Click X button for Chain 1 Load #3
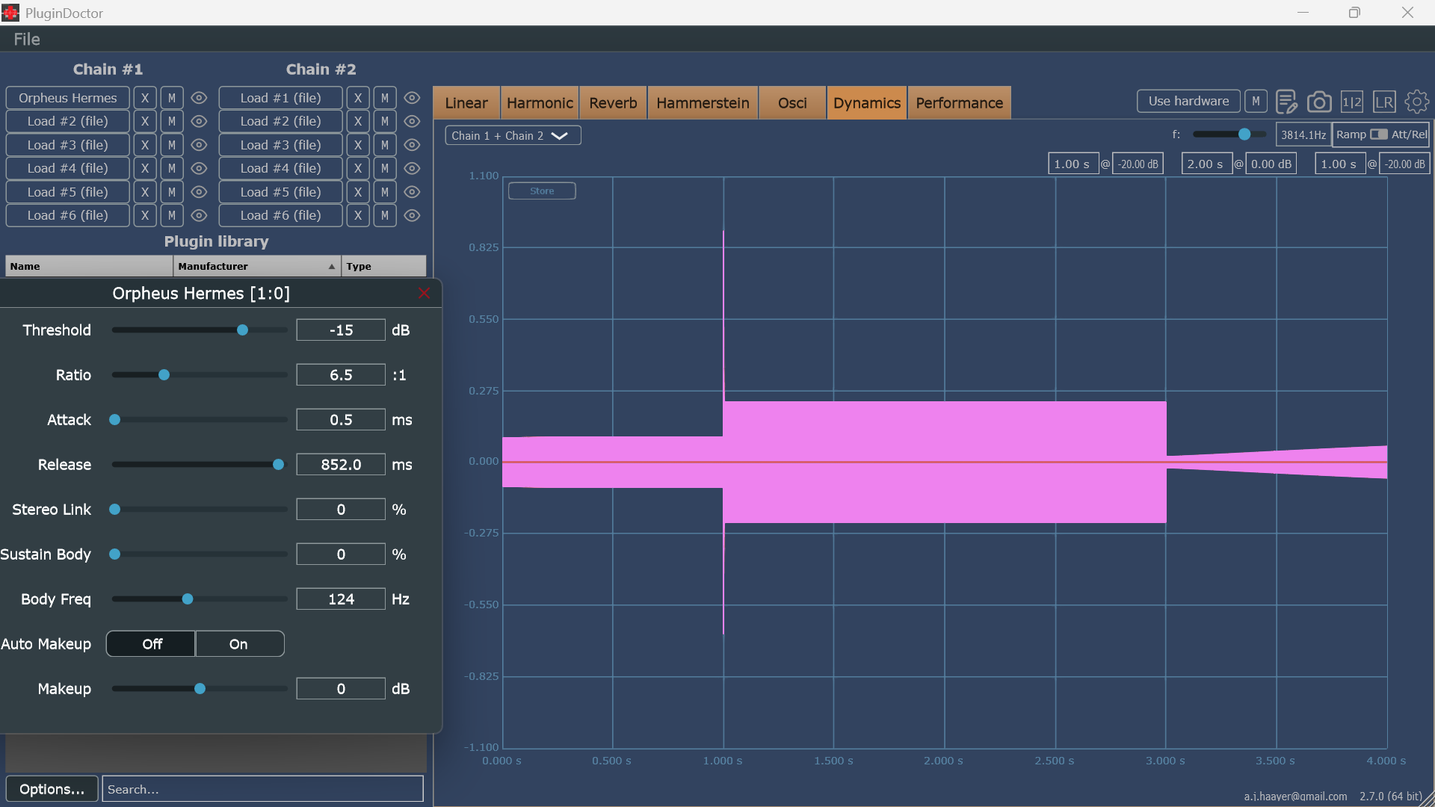The width and height of the screenshot is (1435, 807). (x=145, y=145)
